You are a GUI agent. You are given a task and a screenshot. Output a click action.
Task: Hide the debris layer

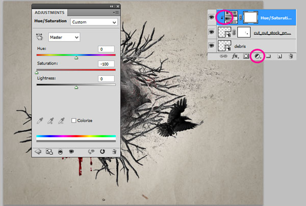pos(212,46)
